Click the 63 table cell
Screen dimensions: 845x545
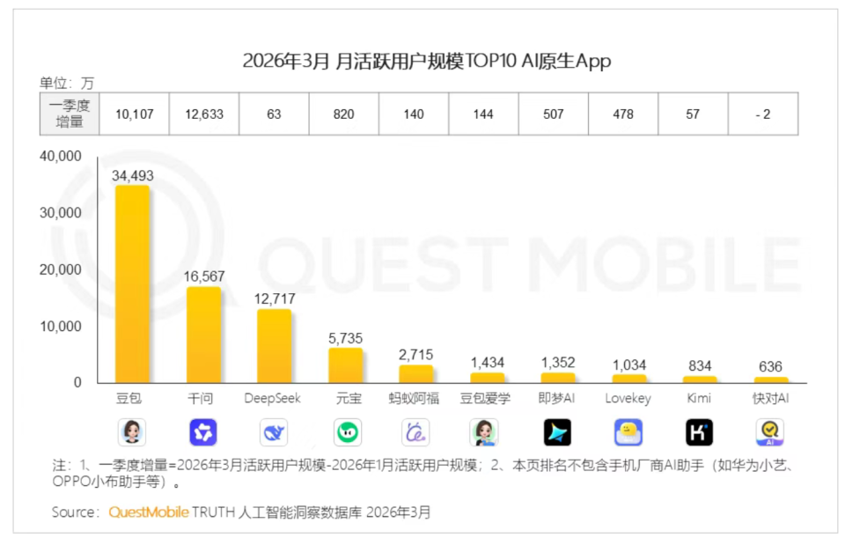pyautogui.click(x=274, y=114)
